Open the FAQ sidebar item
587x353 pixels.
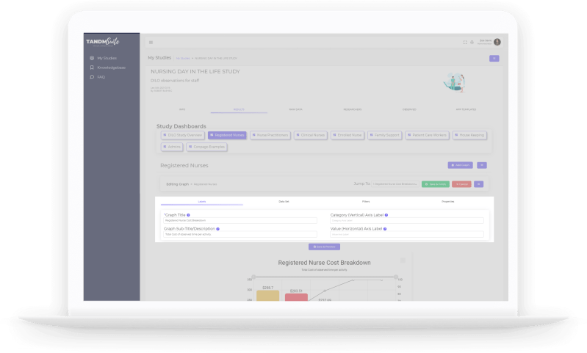point(97,77)
